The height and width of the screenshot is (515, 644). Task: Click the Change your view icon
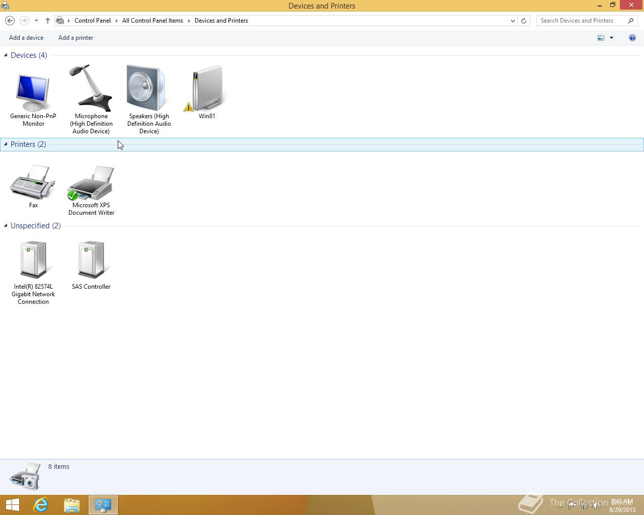(x=601, y=38)
